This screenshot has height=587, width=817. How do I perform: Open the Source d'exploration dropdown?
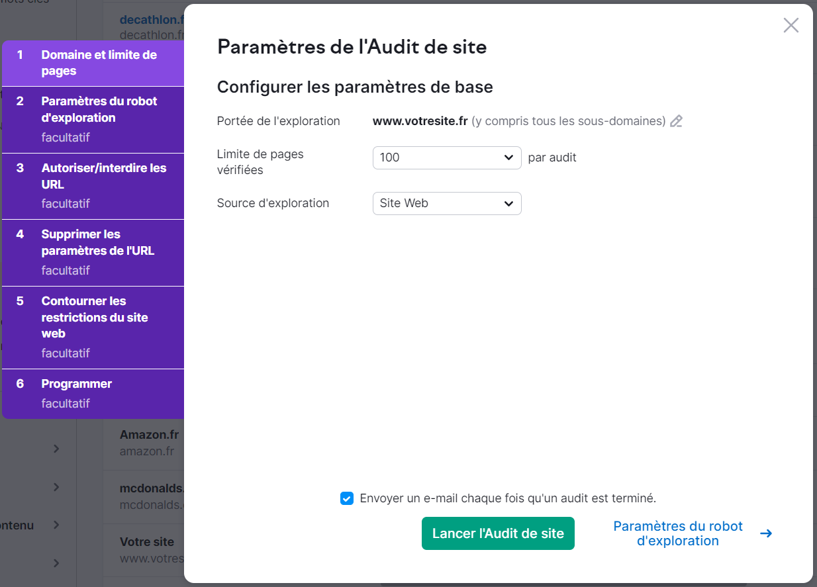447,203
